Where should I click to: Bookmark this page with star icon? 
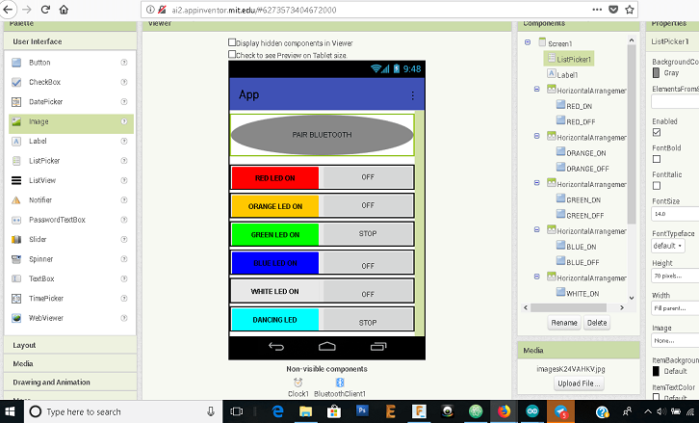tap(629, 10)
